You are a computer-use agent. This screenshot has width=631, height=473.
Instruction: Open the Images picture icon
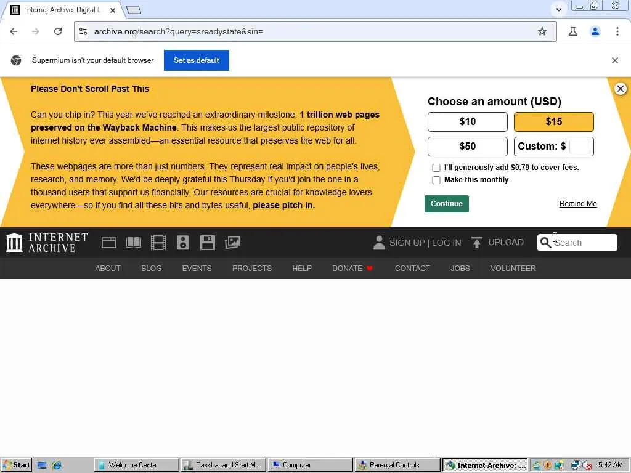tap(232, 243)
